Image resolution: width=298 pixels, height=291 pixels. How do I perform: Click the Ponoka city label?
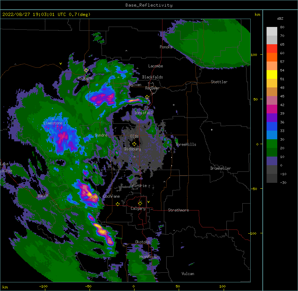[x=166, y=47]
